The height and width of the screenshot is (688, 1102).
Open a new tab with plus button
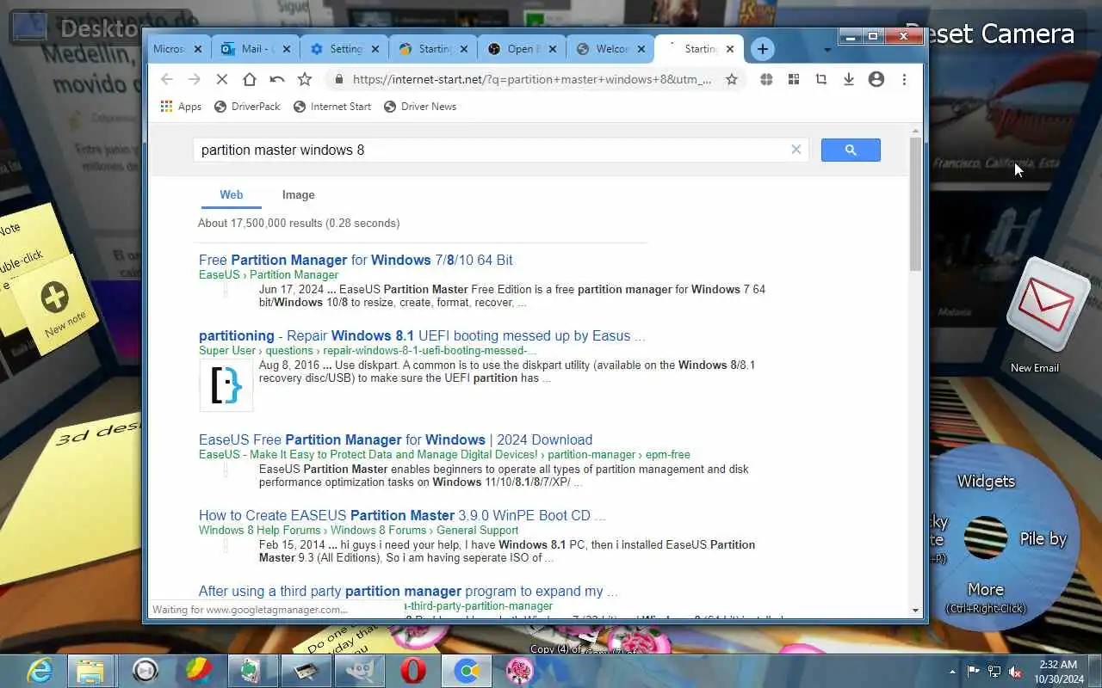[763, 49]
